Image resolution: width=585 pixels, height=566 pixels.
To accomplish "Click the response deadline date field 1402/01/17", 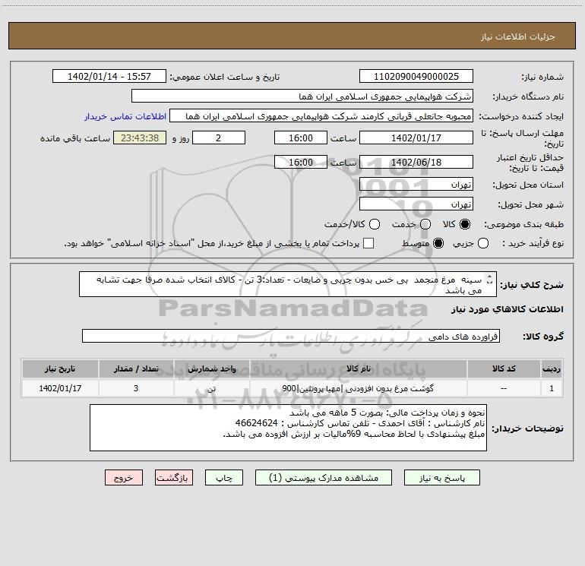I will pyautogui.click(x=416, y=138).
